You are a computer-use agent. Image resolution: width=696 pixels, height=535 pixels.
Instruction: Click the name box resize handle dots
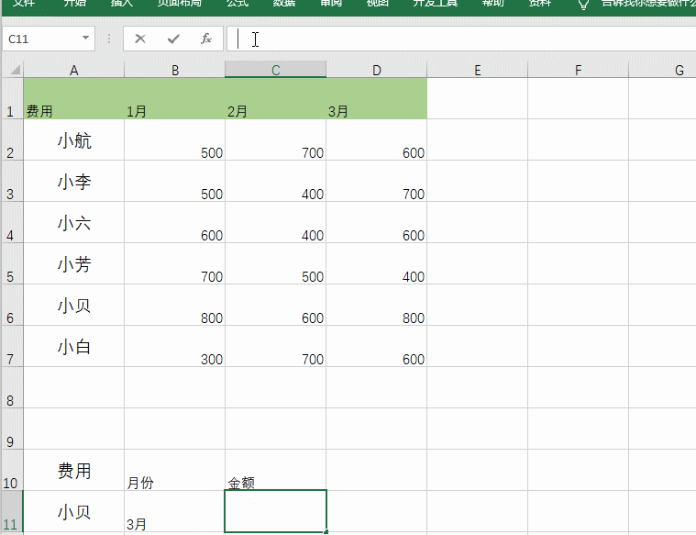pos(109,39)
